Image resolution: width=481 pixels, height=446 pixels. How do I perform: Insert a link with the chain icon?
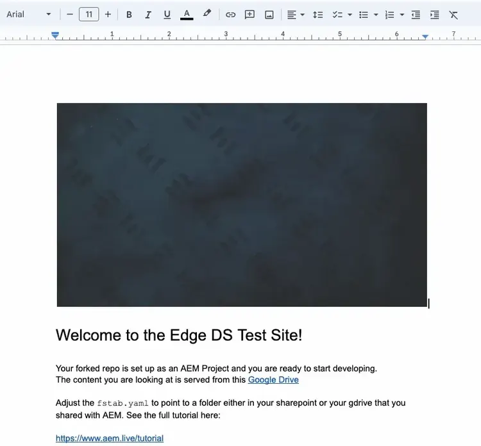tap(230, 14)
